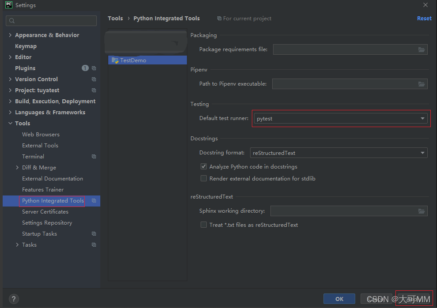Expand Appearance & Behavior section
The height and width of the screenshot is (308, 437).
(10, 35)
